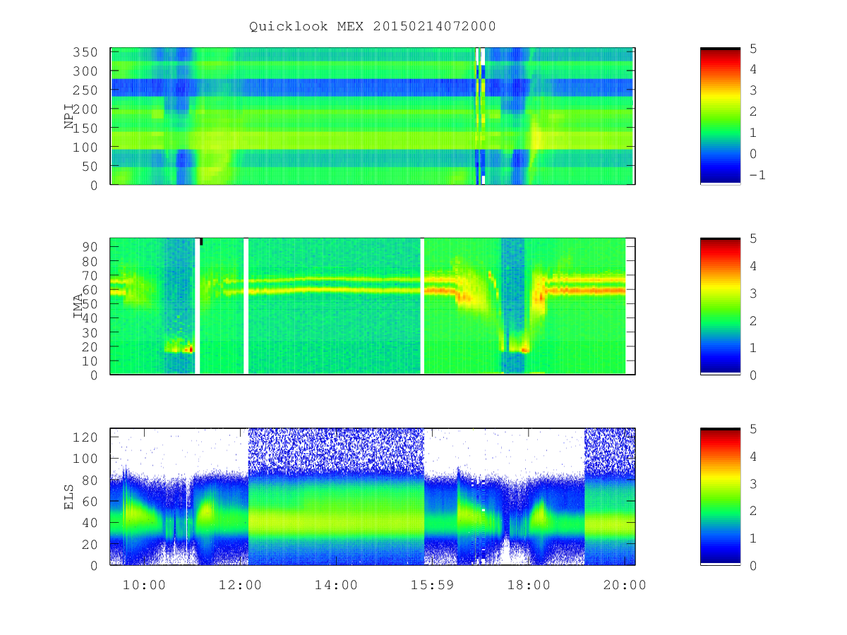Select the 0 label on ELS color bar
Screen dimensions: 847x635
point(752,565)
